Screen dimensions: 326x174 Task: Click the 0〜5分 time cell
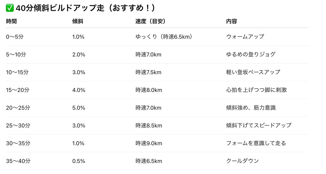pos(15,37)
